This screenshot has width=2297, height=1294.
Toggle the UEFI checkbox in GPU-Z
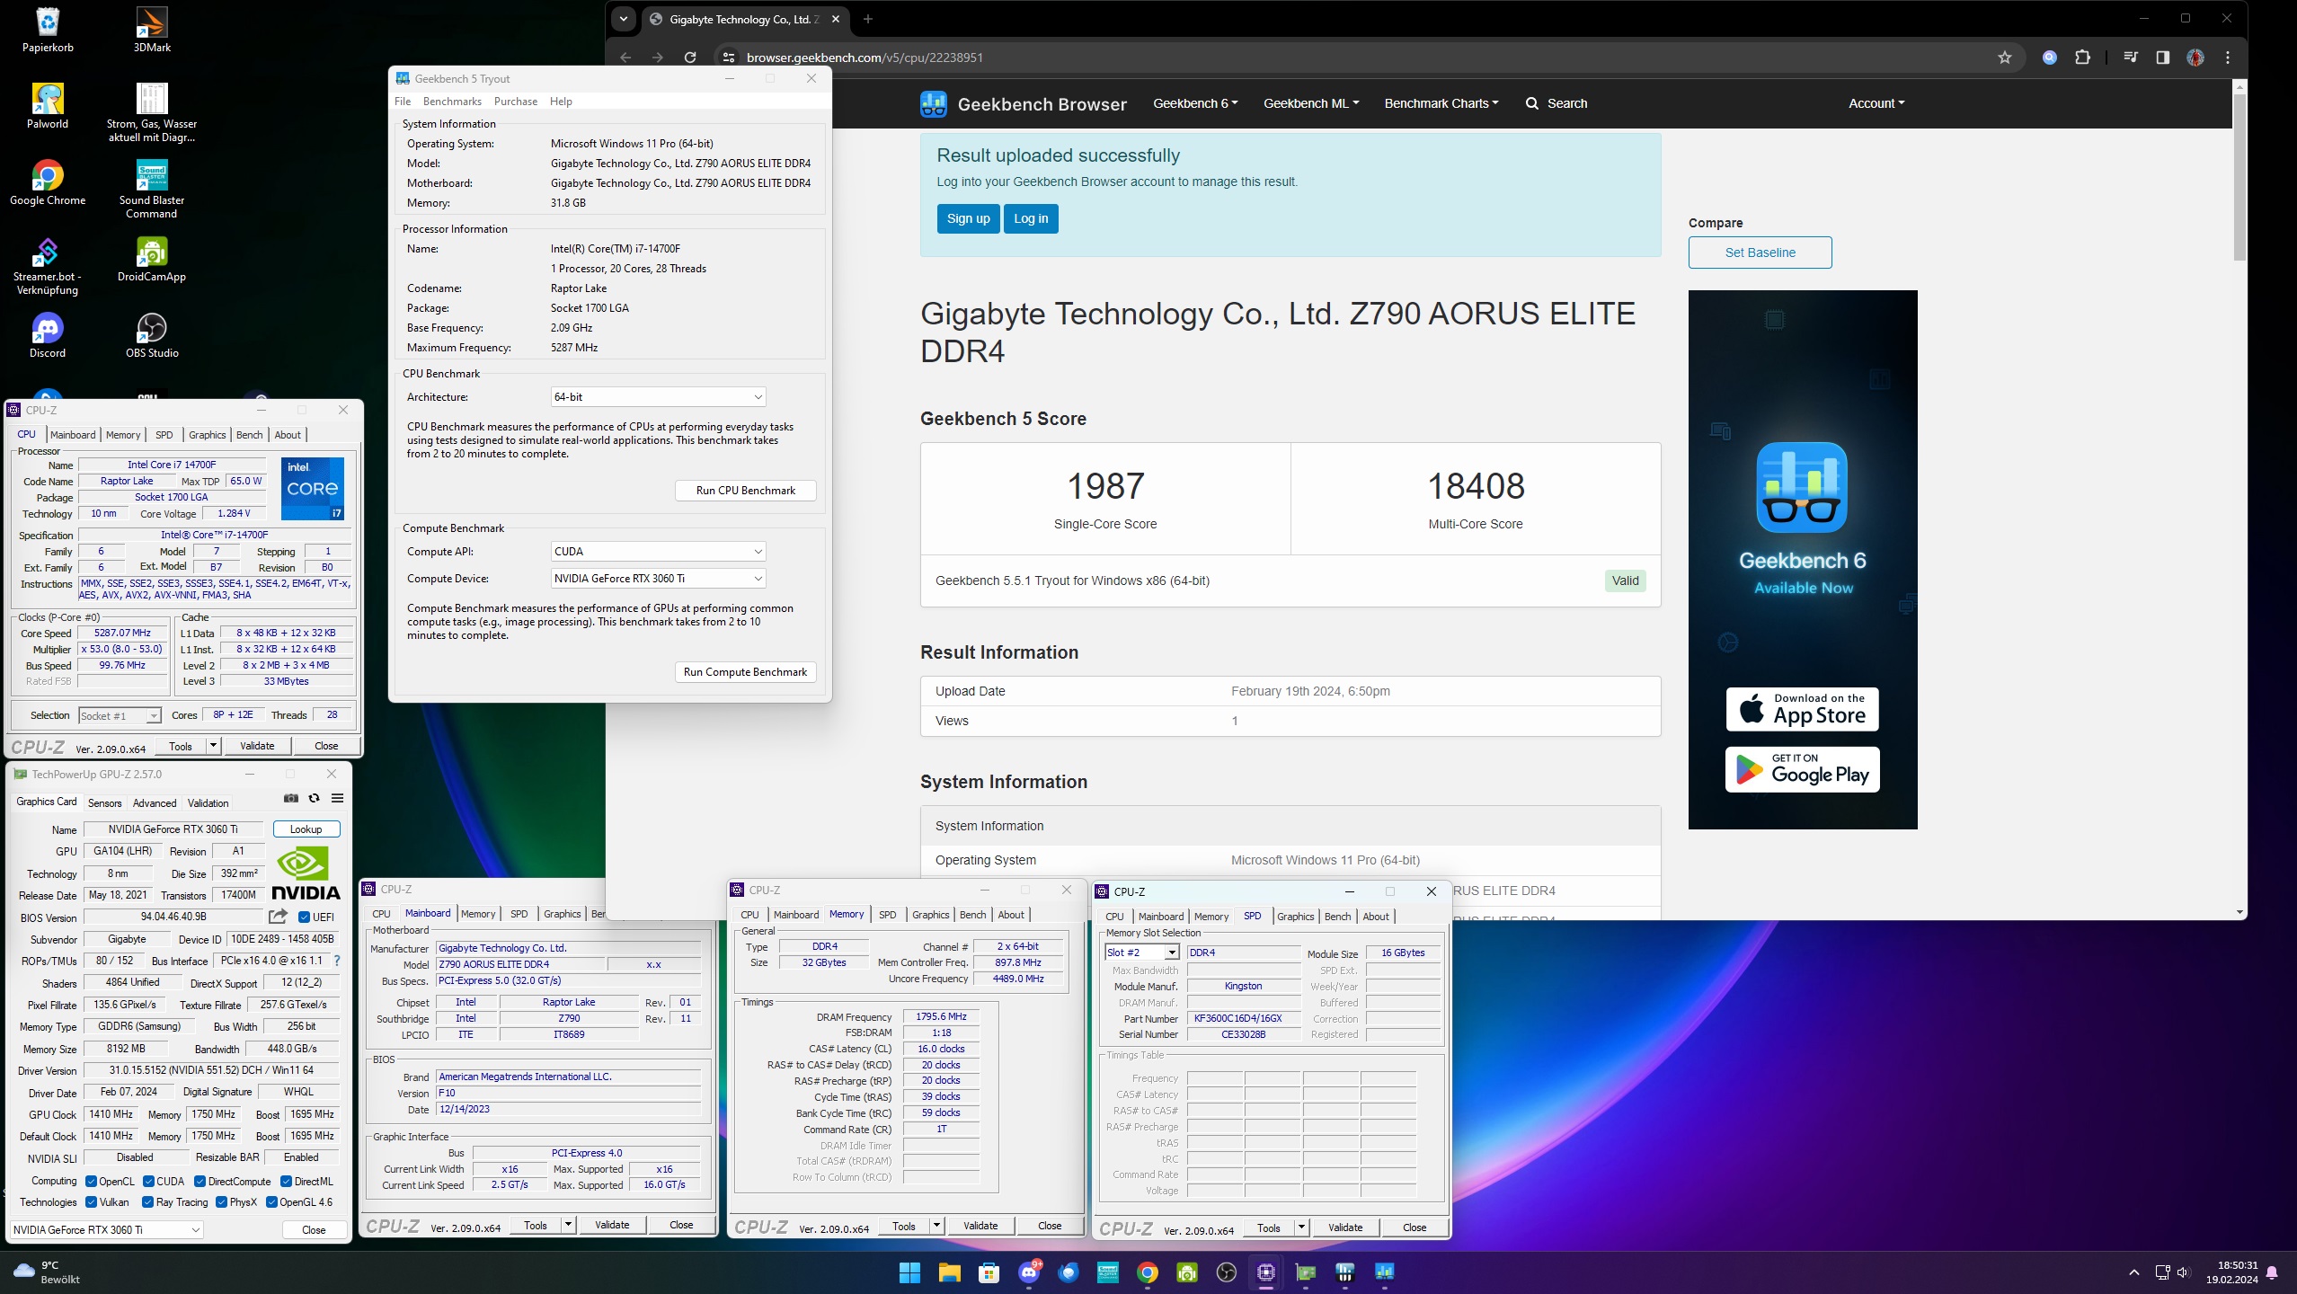(x=304, y=917)
